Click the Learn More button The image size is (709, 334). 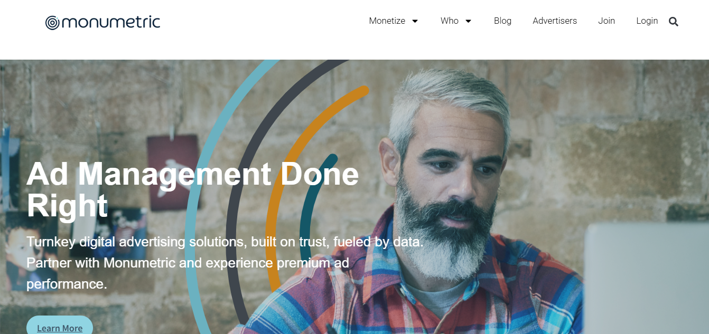point(60,327)
